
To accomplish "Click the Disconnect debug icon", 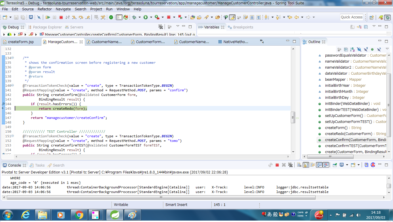I will [x=68, y=17].
